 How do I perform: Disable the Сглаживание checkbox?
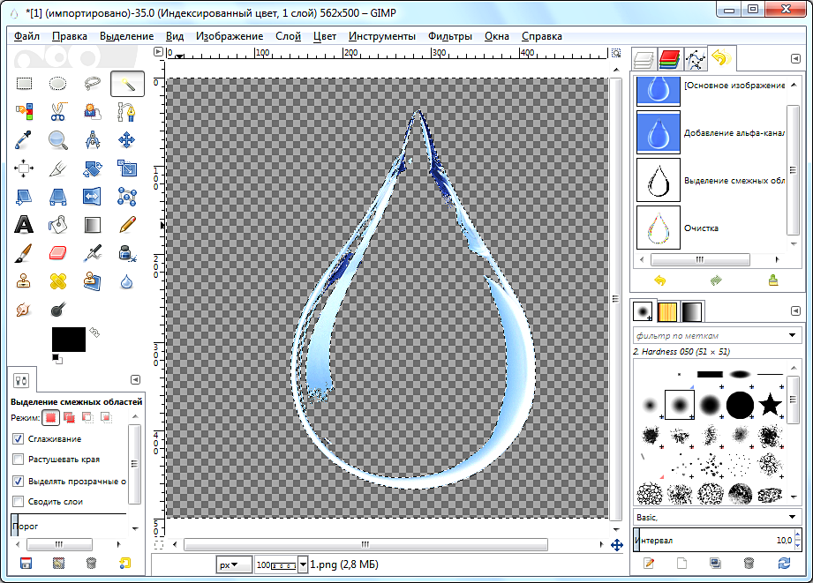point(19,438)
